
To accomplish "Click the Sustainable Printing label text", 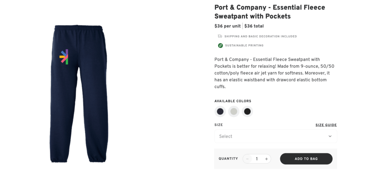I will (x=244, y=46).
